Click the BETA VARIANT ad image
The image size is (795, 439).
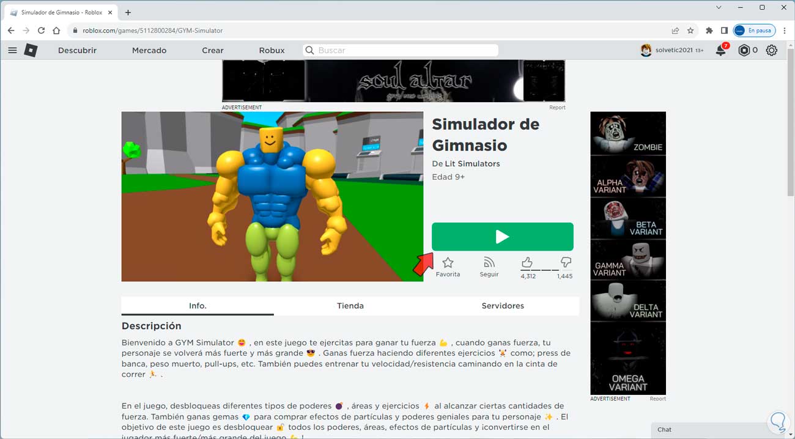[x=628, y=218]
